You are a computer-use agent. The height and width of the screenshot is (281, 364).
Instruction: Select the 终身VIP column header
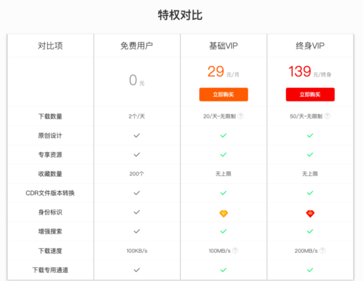(x=310, y=46)
